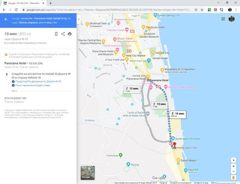This screenshot has height=184, width=240.
Task: Open the Google account avatar
Action: coord(232,19)
